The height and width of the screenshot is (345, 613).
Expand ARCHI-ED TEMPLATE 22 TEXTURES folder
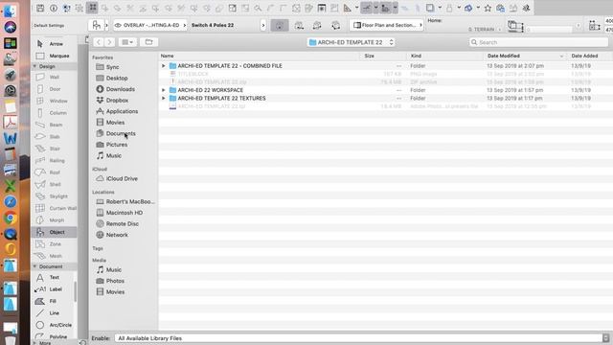click(x=164, y=98)
